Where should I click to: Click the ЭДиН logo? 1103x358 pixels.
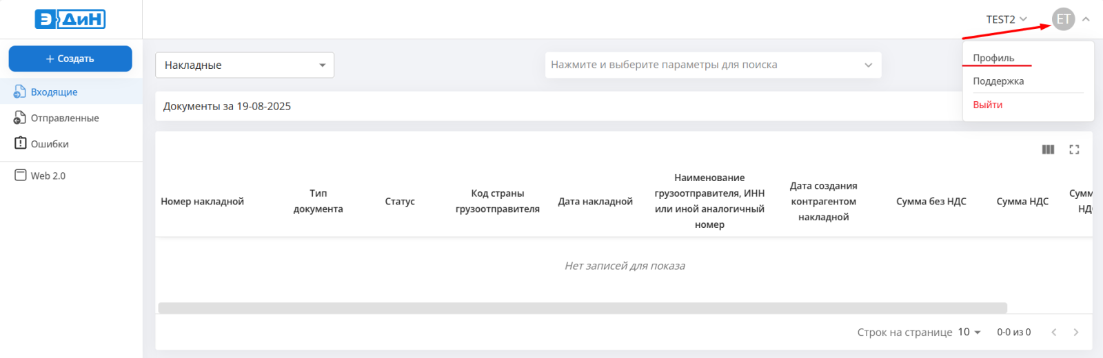point(70,19)
